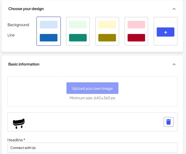The height and width of the screenshot is (154, 186).
Task: Pick the crimson red line swatch
Action: [x=136, y=37]
